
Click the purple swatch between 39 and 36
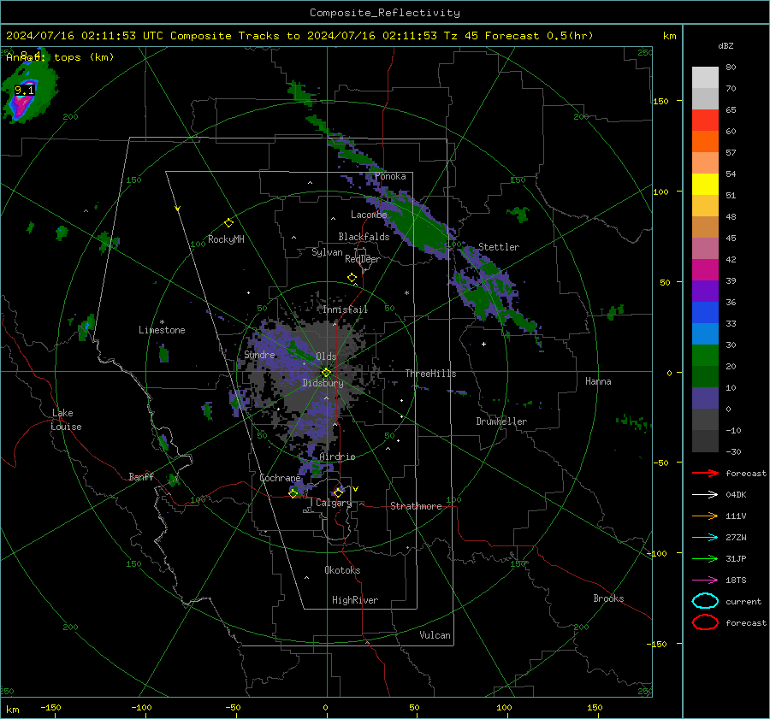705,291
